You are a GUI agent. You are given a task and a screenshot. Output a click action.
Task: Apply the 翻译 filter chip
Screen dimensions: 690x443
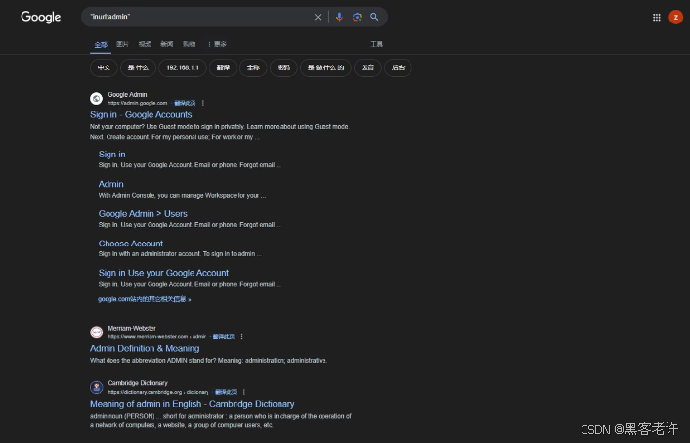223,67
